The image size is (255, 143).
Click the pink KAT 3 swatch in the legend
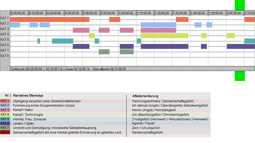coord(5,110)
